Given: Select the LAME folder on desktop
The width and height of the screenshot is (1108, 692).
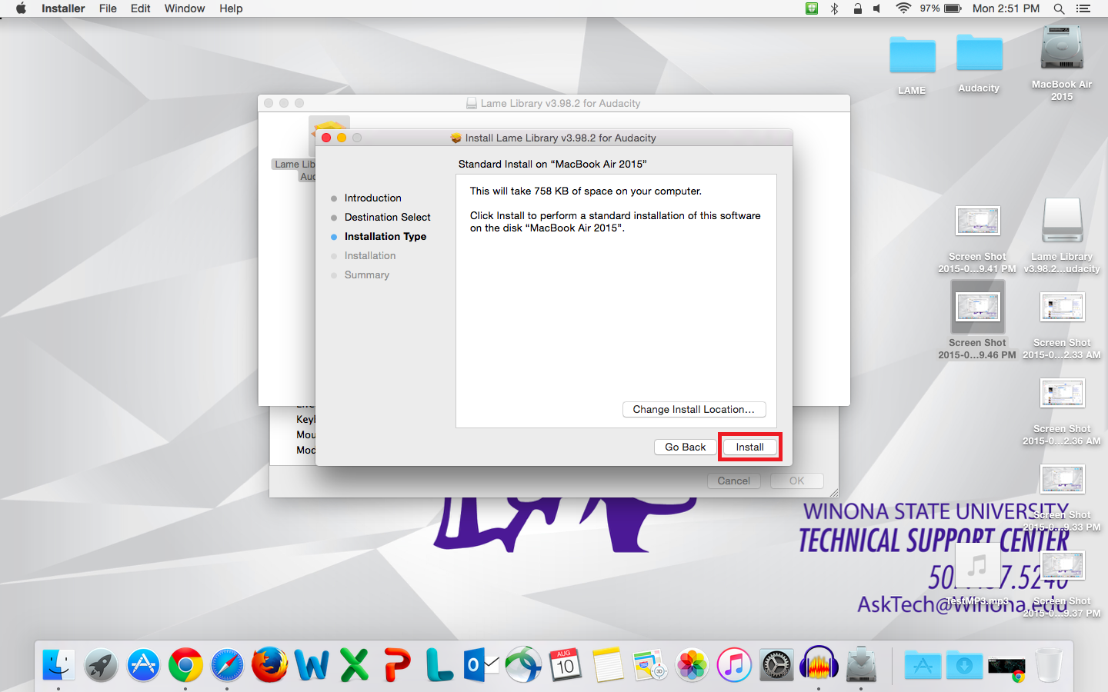Looking at the screenshot, I should click(x=912, y=56).
